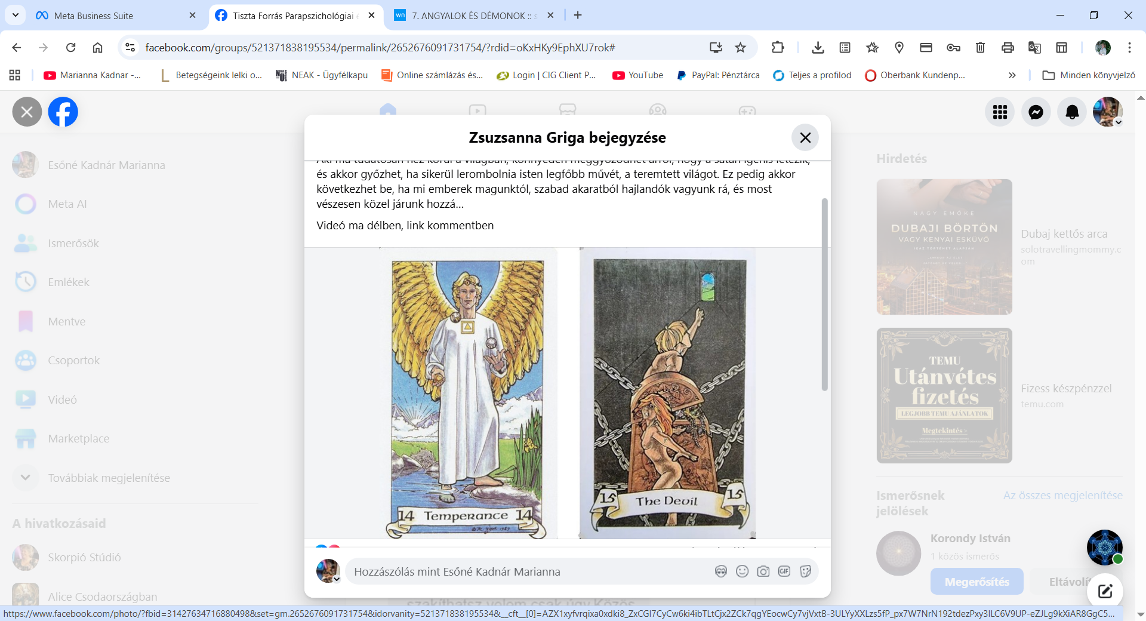The width and height of the screenshot is (1146, 621).
Task: Open the floating chat head avatar
Action: (x=1104, y=547)
